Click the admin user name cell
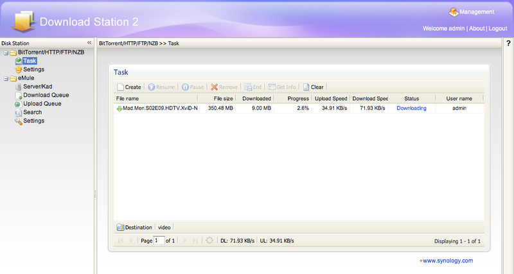The width and height of the screenshot is (514, 274). tap(459, 108)
